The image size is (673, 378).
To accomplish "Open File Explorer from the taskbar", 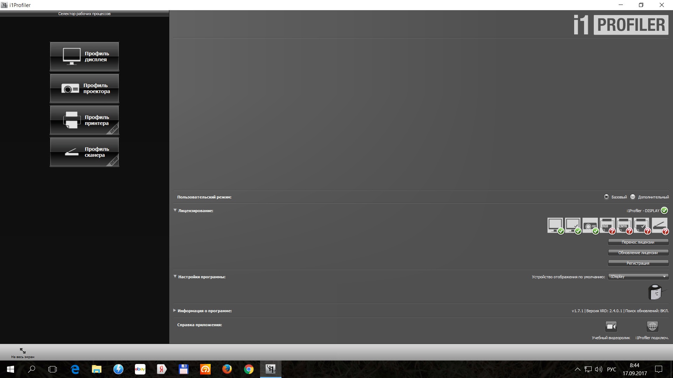I will pos(97,369).
